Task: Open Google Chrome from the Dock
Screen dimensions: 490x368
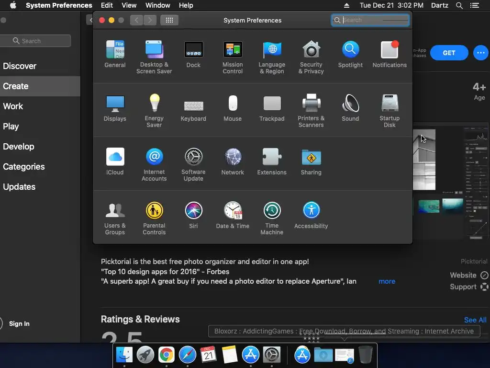Action: [166, 355]
